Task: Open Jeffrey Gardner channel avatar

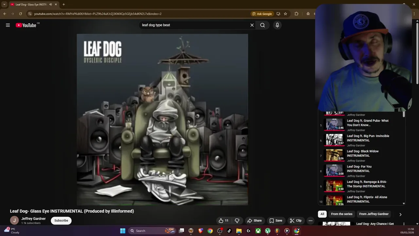Action: click(x=14, y=221)
